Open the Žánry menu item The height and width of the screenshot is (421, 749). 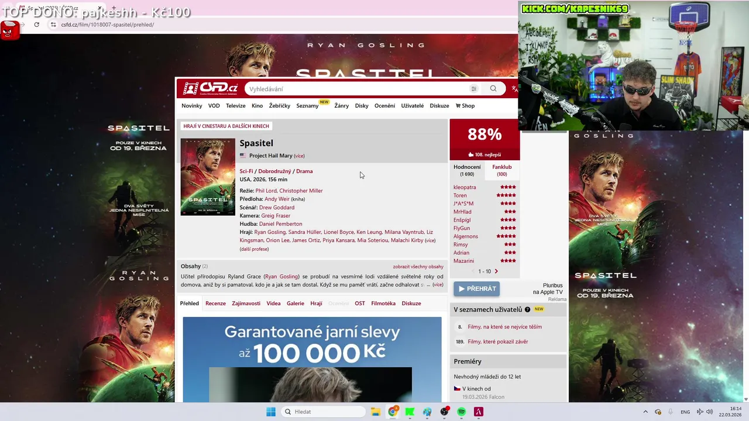tap(342, 106)
